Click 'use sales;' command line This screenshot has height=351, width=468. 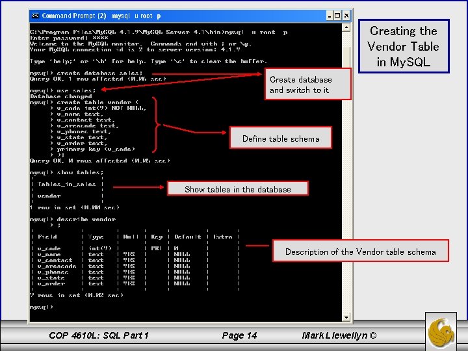coord(62,90)
